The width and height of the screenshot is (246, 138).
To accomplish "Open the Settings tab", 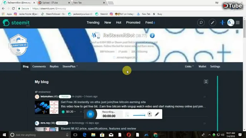I will 215,66.
